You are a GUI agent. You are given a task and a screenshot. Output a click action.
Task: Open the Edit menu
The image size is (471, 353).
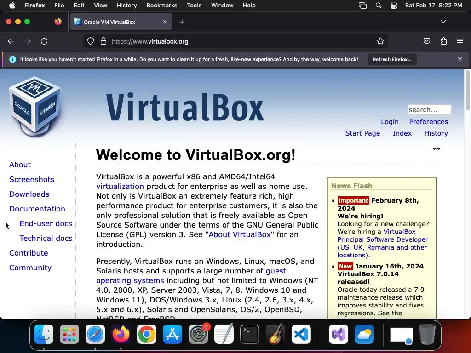pyautogui.click(x=79, y=6)
